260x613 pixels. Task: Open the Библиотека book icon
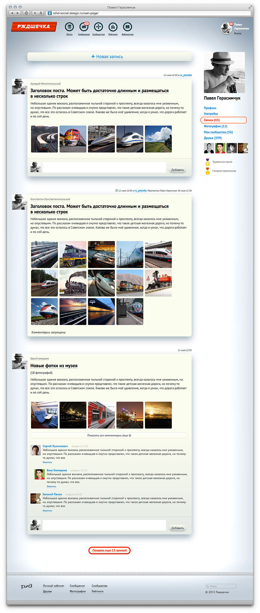(127, 27)
